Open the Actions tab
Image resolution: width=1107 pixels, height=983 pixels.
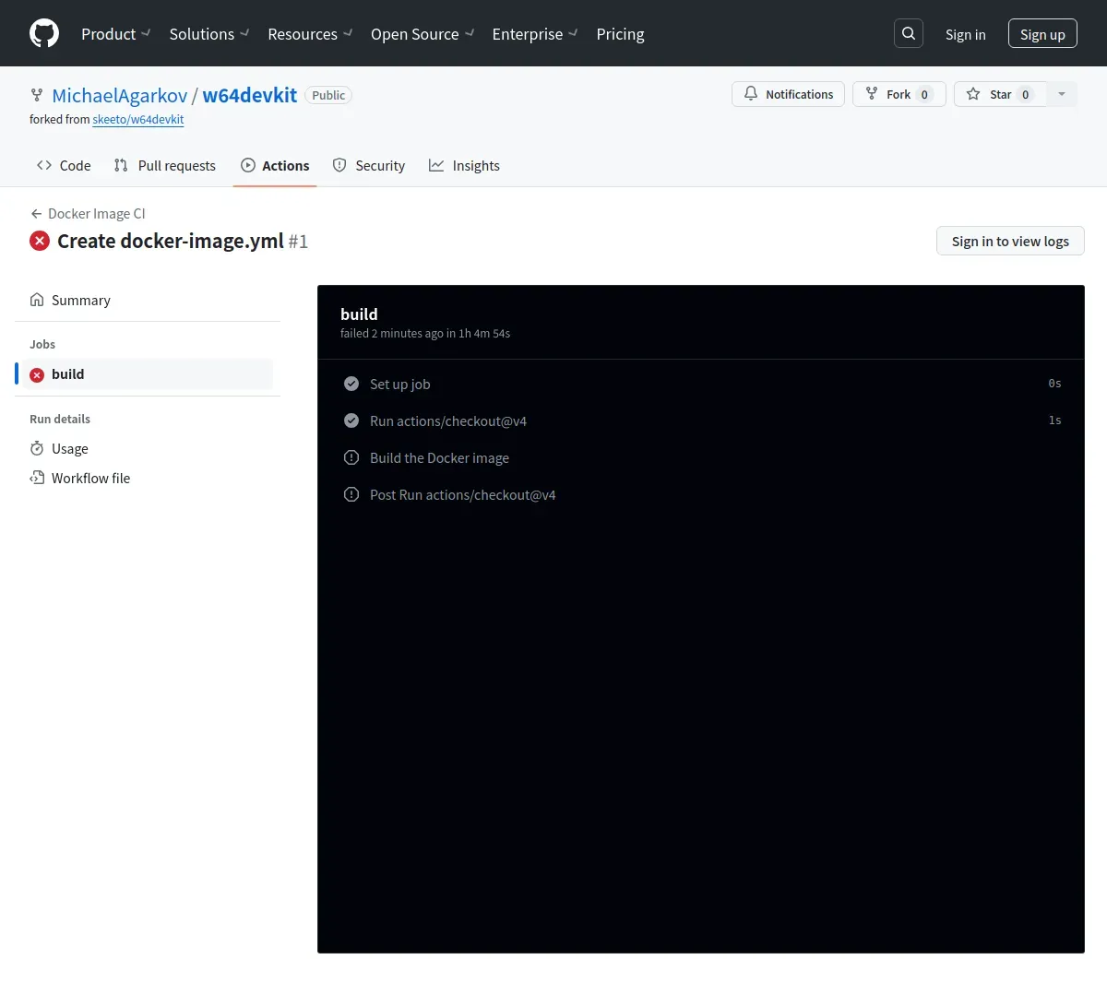[x=275, y=166]
